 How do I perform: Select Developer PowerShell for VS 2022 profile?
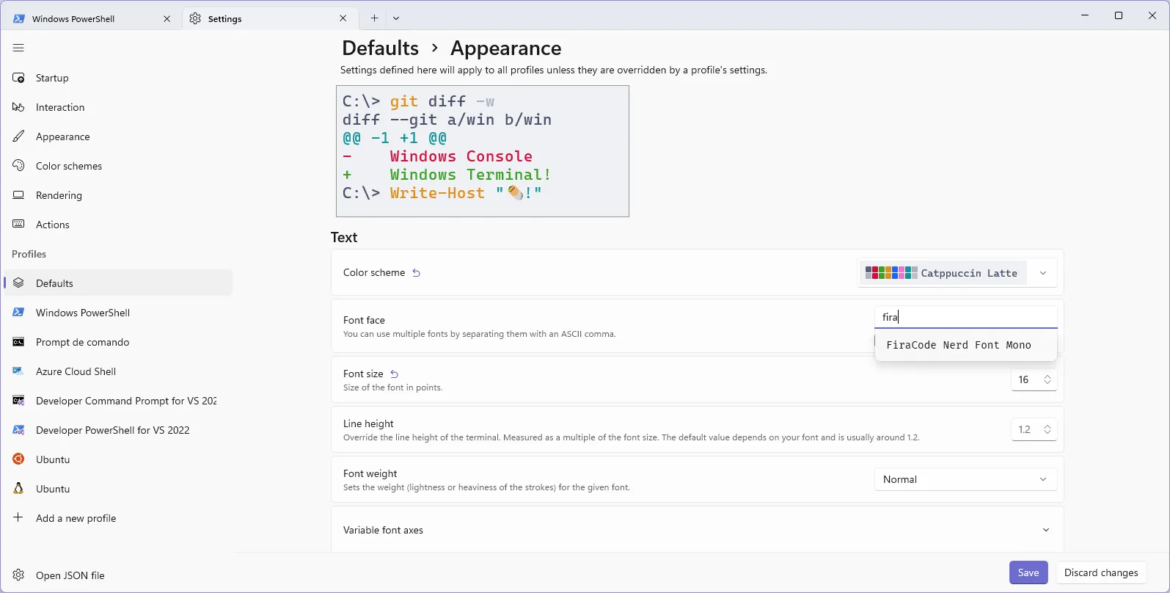click(x=118, y=430)
